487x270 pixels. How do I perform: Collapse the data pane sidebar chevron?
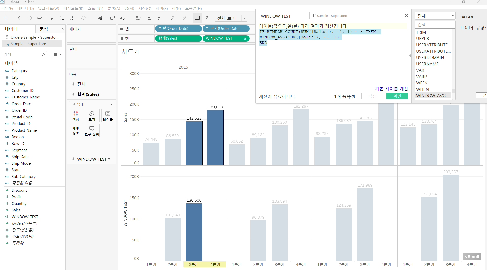click(x=63, y=29)
